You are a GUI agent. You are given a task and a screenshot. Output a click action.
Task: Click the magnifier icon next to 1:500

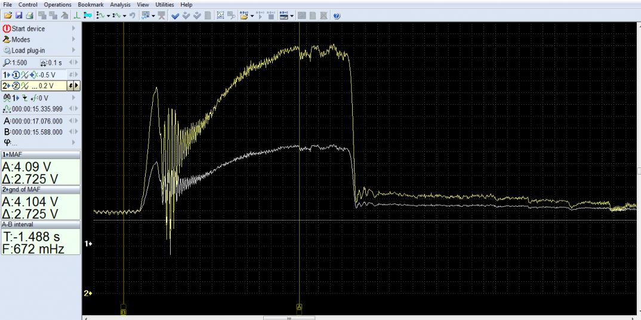[7, 62]
